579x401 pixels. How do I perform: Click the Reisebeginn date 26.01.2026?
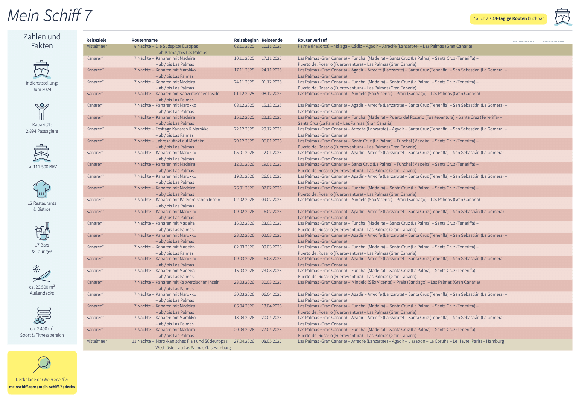pyautogui.click(x=244, y=188)
